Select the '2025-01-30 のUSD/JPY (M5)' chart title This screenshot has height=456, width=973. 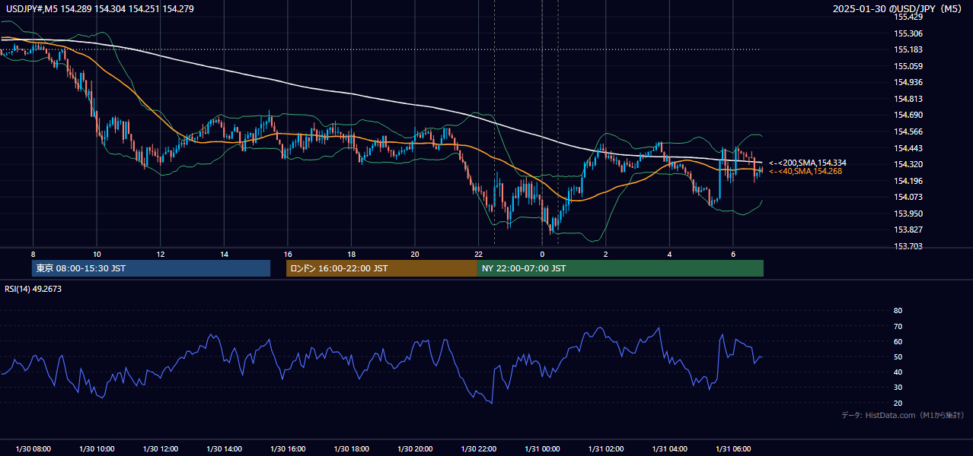point(898,9)
